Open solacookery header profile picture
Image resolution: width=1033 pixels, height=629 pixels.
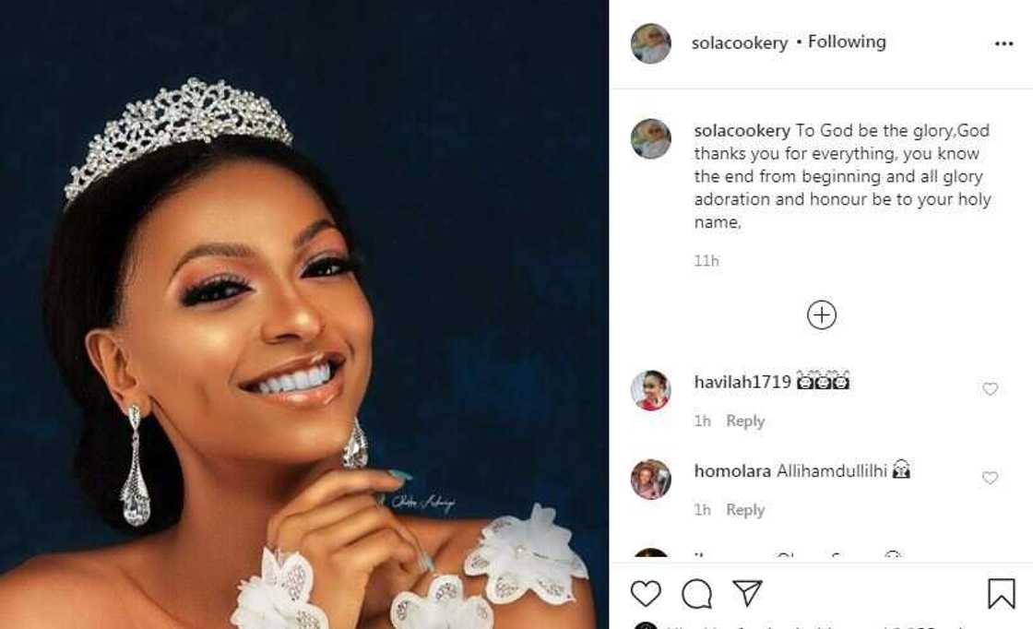coord(650,43)
